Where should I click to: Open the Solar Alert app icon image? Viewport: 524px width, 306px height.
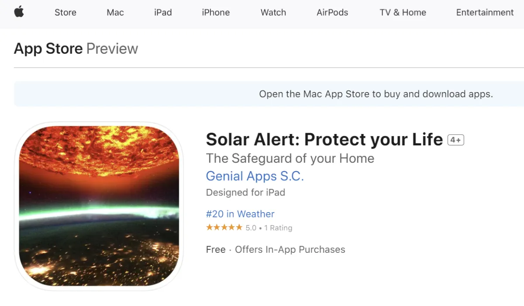tap(99, 206)
